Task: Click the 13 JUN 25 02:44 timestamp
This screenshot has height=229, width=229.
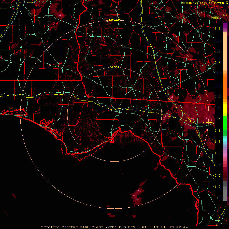Action: [x=170, y=227]
